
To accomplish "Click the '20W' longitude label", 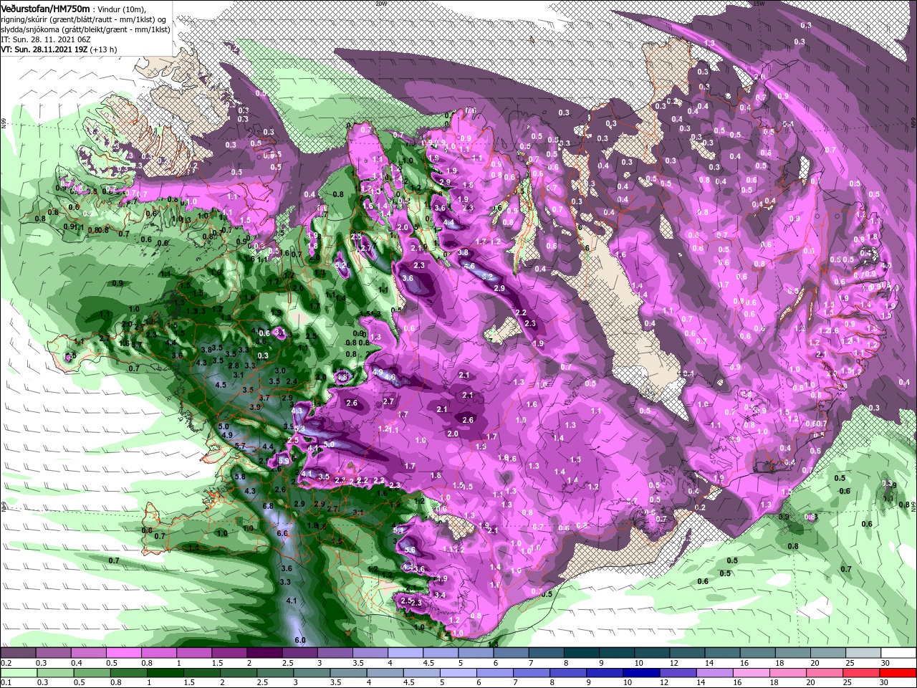I will point(380,3).
